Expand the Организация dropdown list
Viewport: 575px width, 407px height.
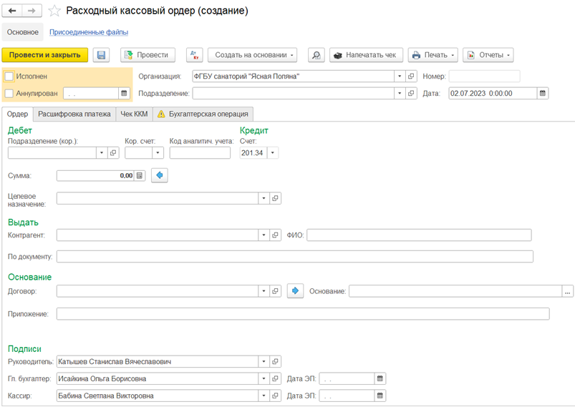pos(400,77)
